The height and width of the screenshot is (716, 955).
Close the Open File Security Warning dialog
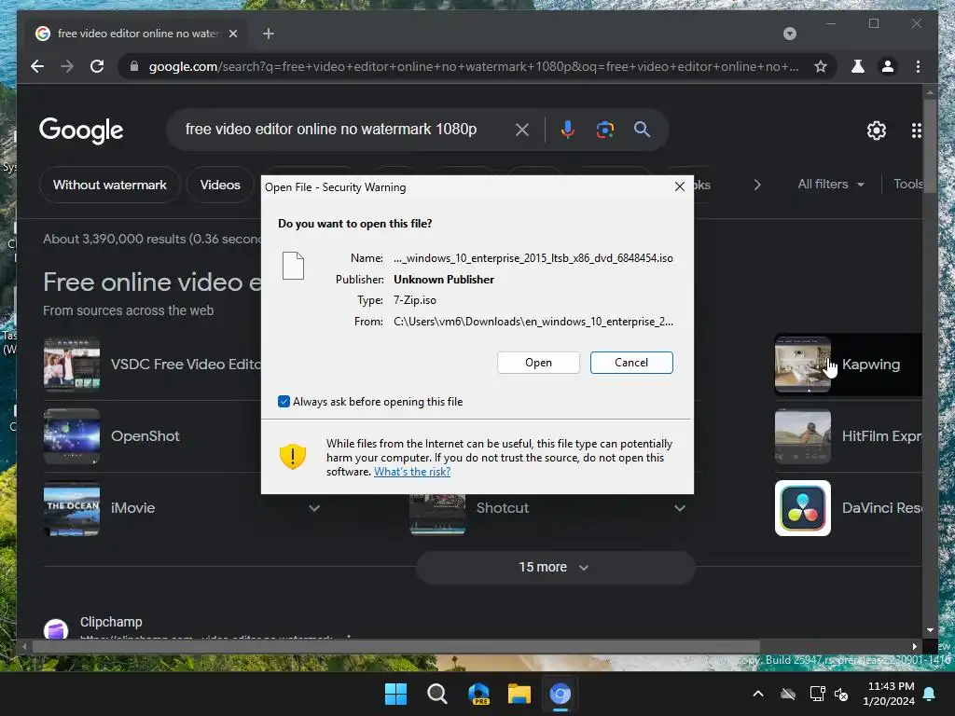[x=680, y=186]
